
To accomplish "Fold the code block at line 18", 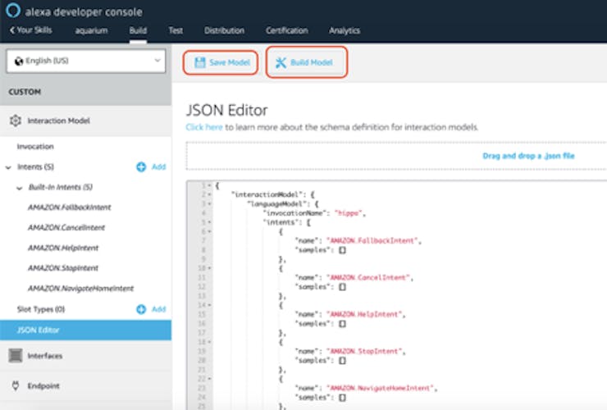I will (209, 342).
